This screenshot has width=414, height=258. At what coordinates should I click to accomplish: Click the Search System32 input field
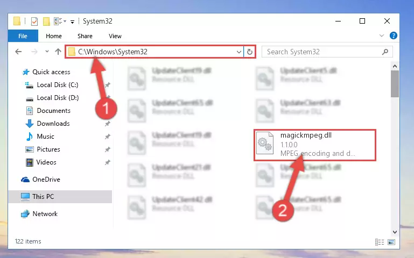pos(323,52)
